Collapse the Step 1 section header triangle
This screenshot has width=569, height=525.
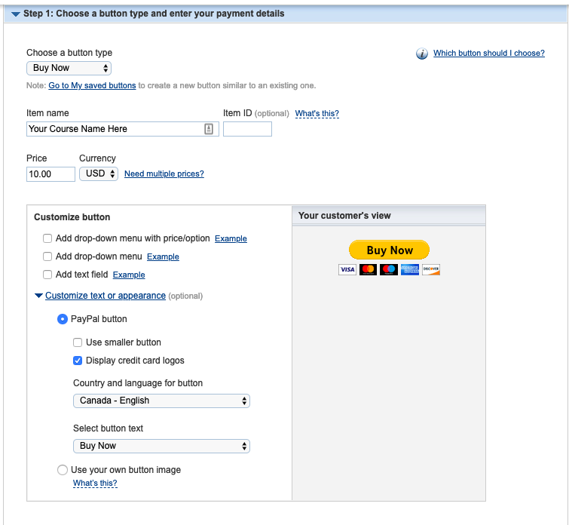tap(16, 14)
